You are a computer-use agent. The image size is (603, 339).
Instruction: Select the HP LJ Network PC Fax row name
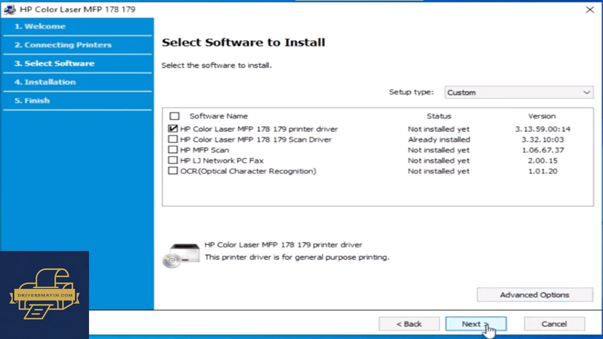tap(222, 161)
